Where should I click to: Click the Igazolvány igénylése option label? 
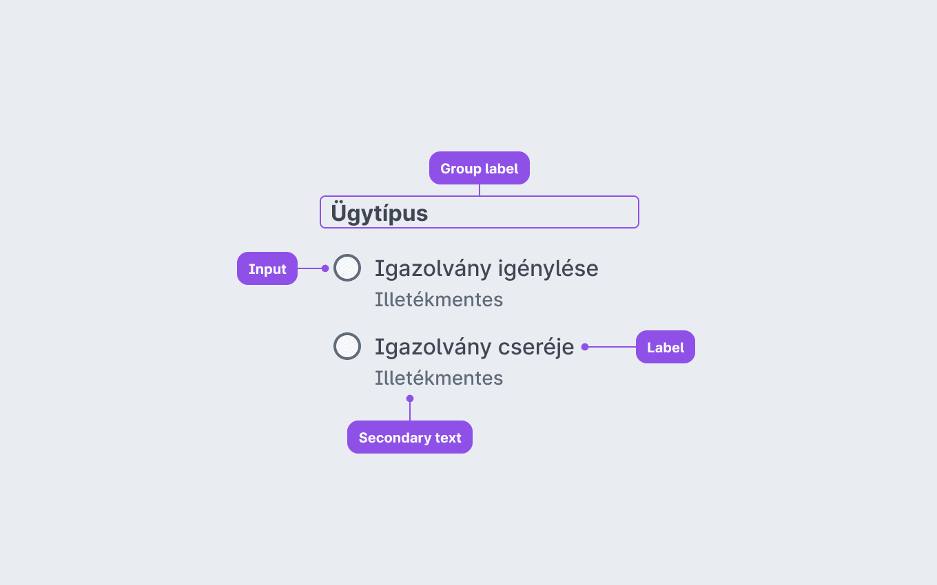click(486, 268)
